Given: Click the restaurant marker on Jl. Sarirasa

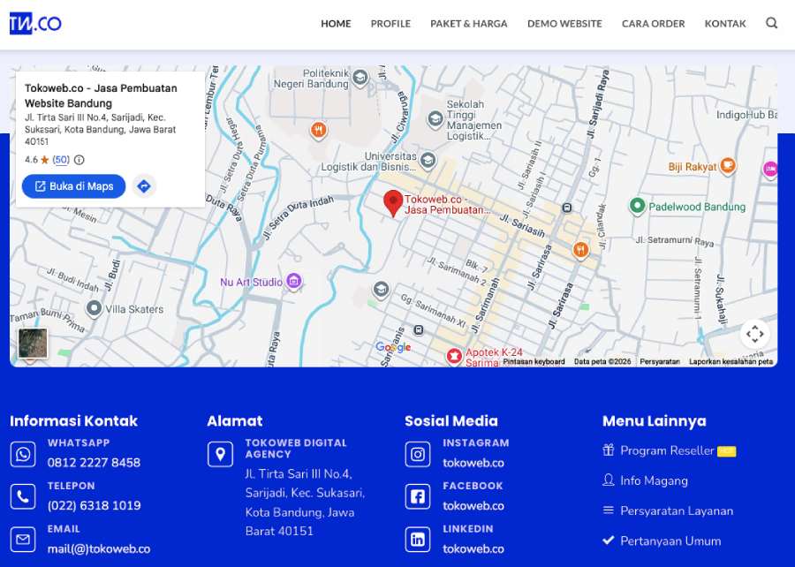Looking at the screenshot, I should [580, 249].
